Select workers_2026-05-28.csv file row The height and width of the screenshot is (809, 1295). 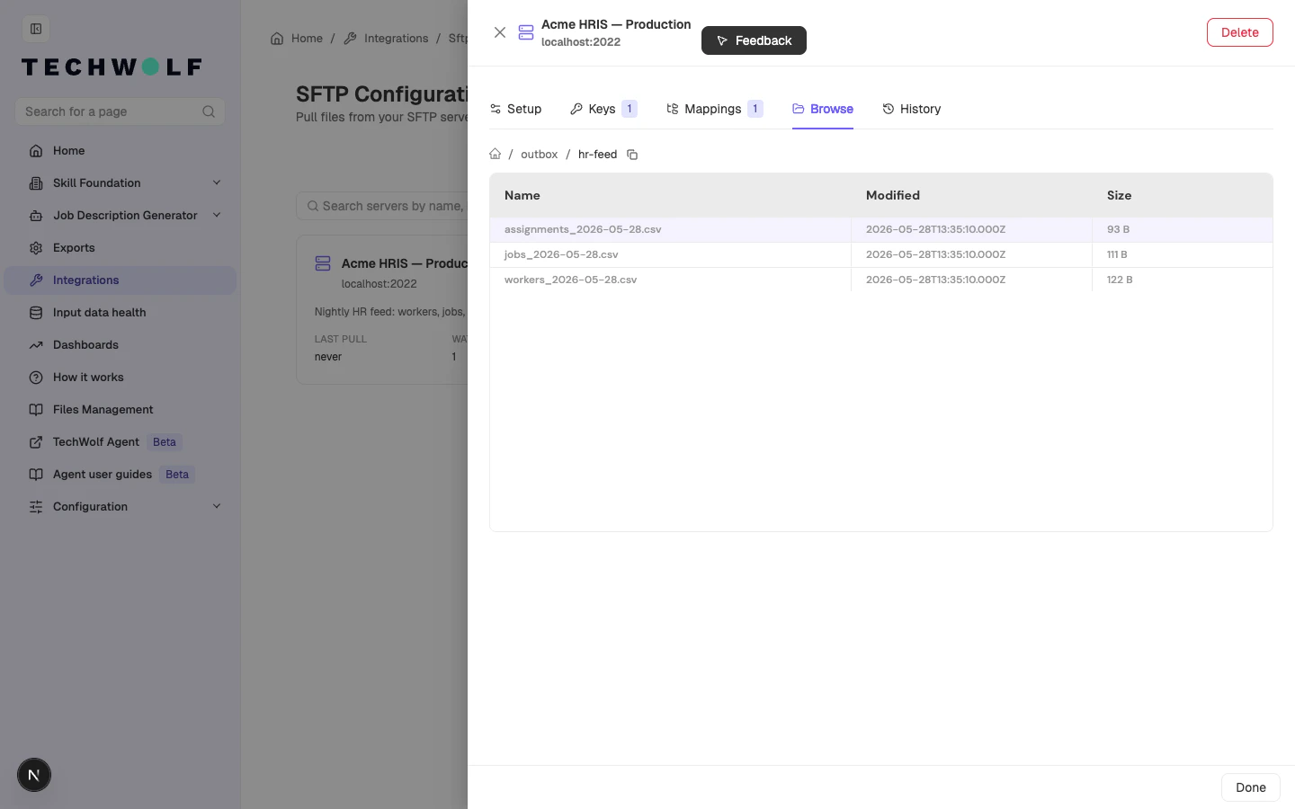click(881, 280)
